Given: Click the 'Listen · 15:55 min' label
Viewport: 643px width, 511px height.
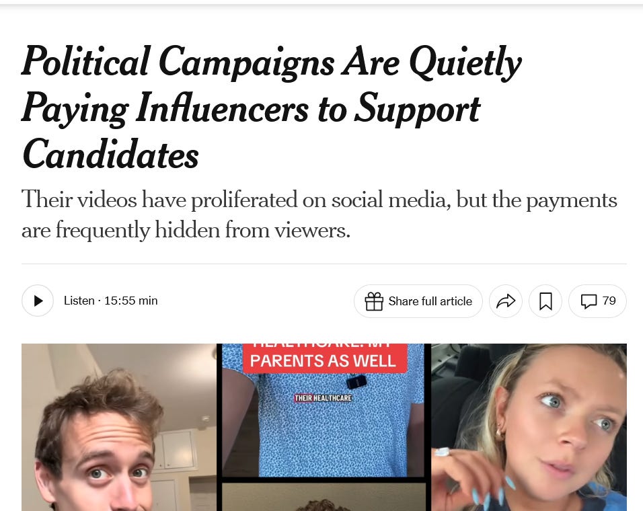Looking at the screenshot, I should tap(110, 301).
